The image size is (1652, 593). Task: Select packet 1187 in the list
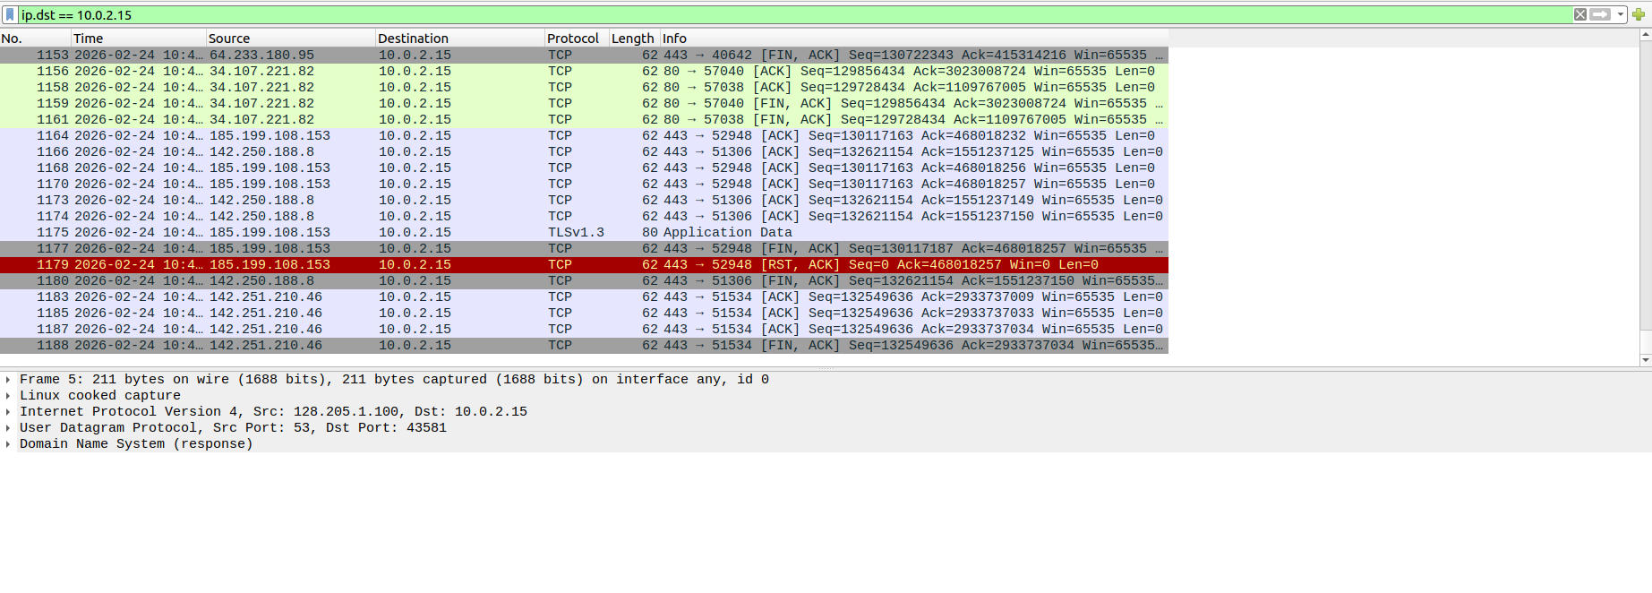click(x=584, y=330)
